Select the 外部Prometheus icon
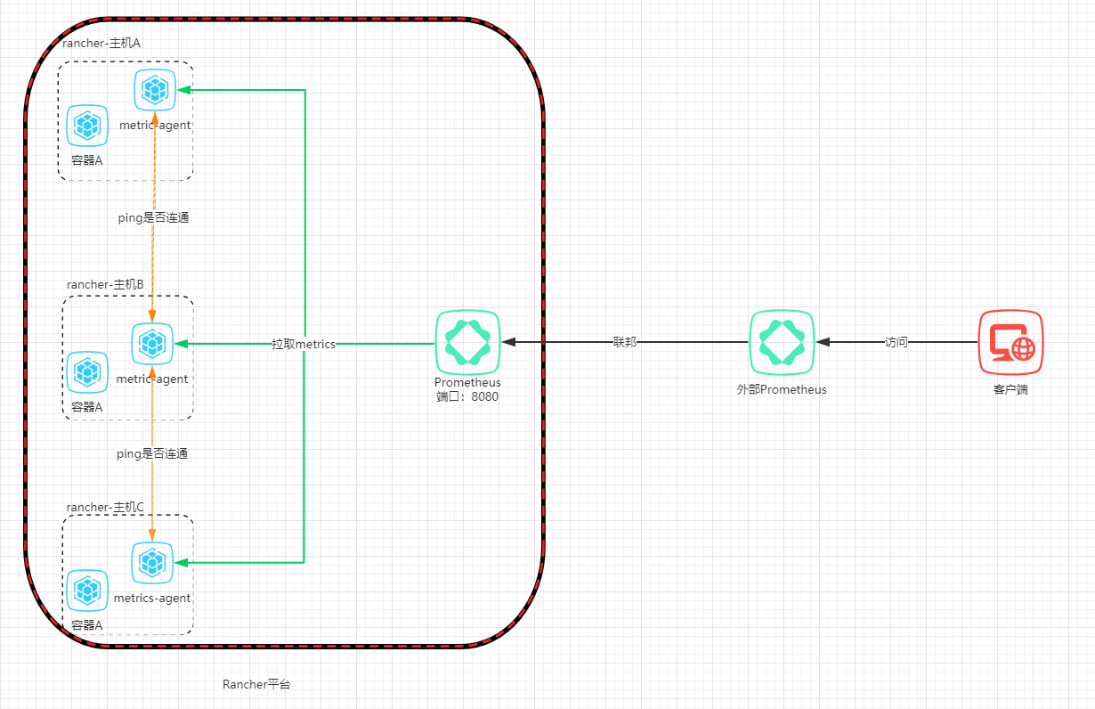 tap(782, 342)
